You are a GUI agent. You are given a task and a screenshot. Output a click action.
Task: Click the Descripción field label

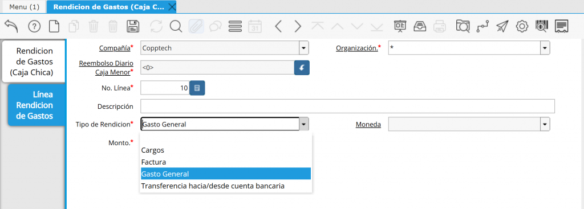pyautogui.click(x=115, y=106)
